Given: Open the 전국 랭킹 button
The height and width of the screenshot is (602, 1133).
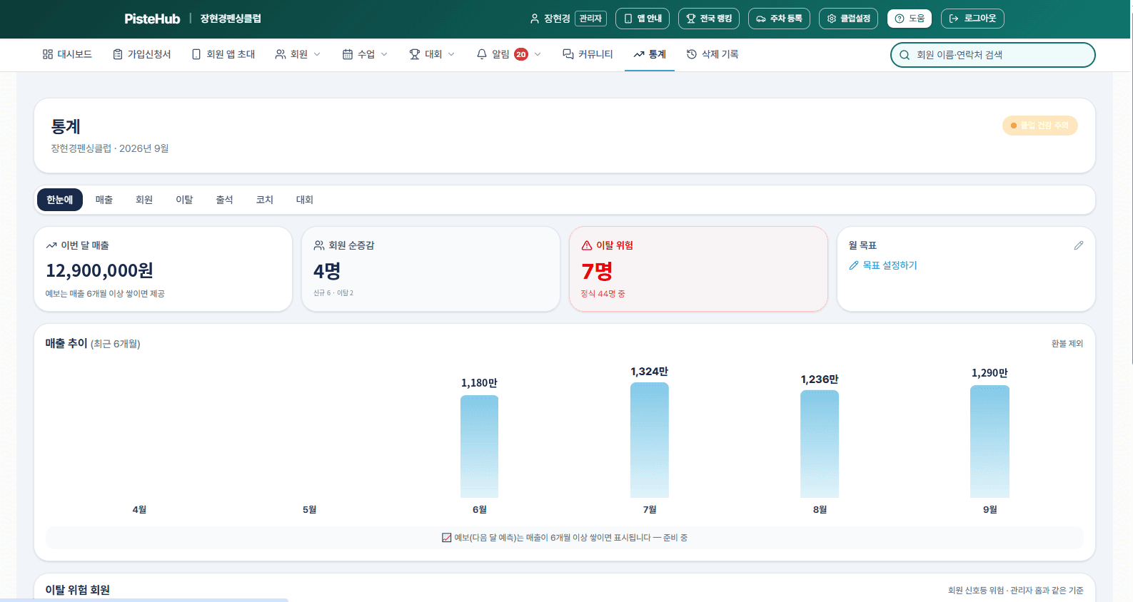Looking at the screenshot, I should click(709, 19).
